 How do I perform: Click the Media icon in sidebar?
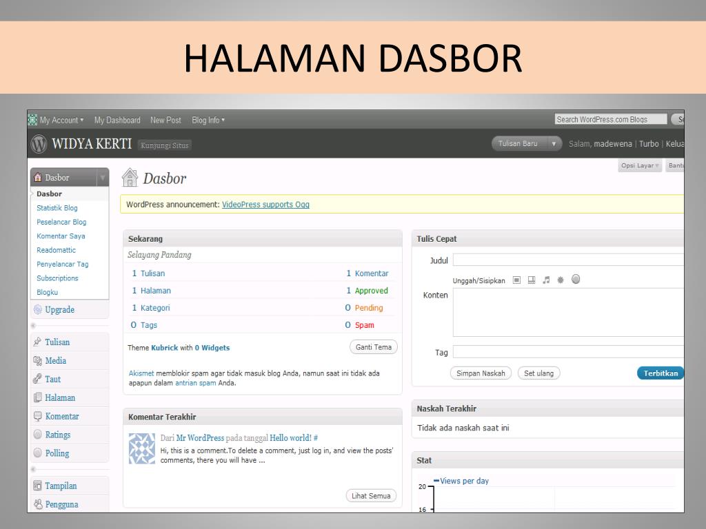point(38,360)
